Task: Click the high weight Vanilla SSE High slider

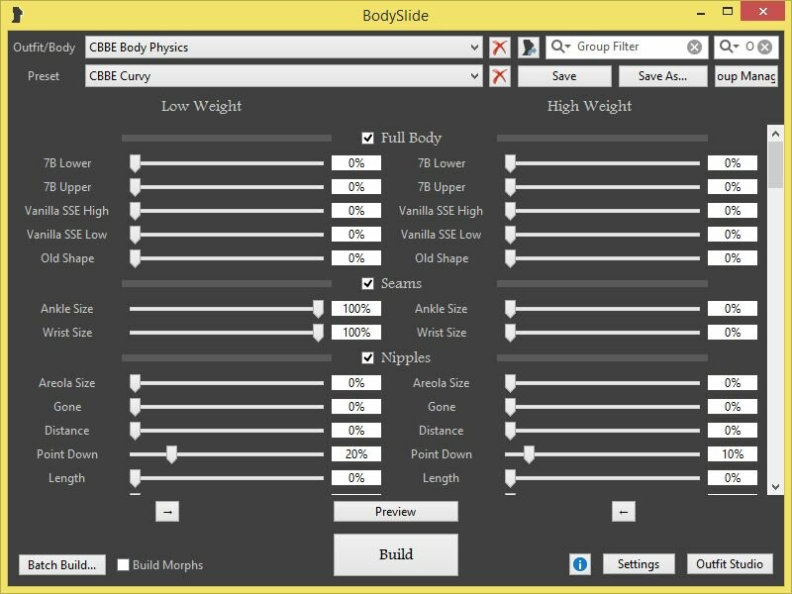Action: click(602, 211)
